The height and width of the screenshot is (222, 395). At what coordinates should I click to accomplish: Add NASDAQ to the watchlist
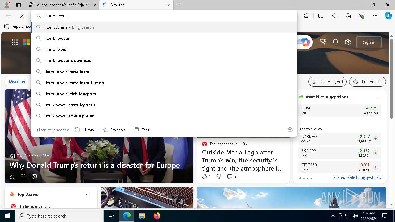[x=375, y=139]
